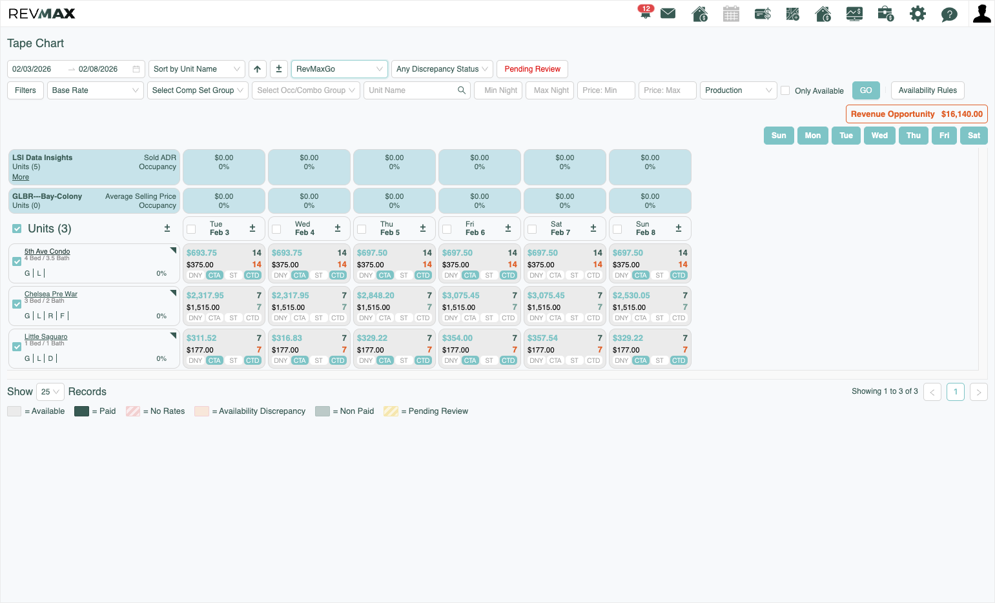Viewport: 995px width, 603px height.
Task: Open the Select Comp Set Group dropdown
Action: point(198,90)
